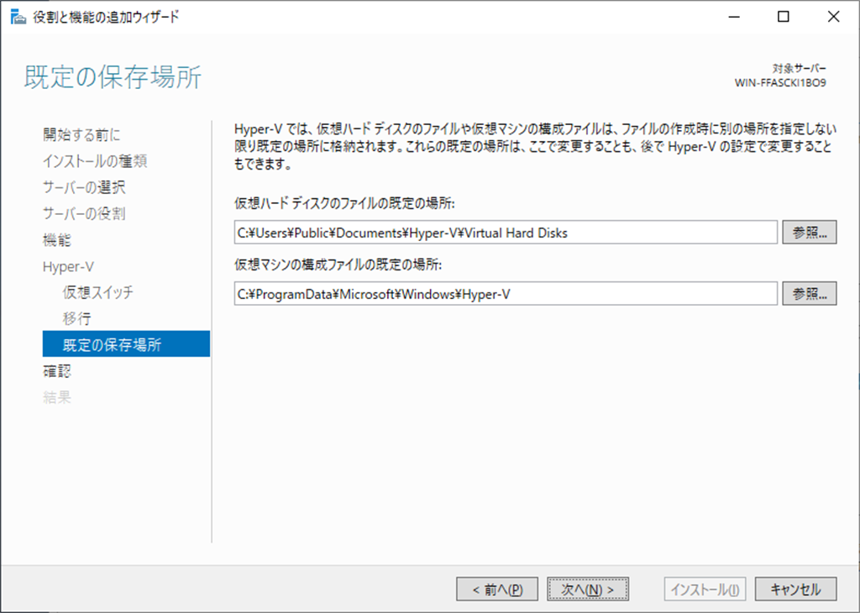Screen dimensions: 860x613
Task: Click the highlighted 既定の保存場所 item
Action: (112, 344)
